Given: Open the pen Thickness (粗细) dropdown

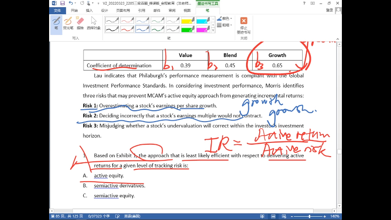Looking at the screenshot, I should (x=225, y=25).
